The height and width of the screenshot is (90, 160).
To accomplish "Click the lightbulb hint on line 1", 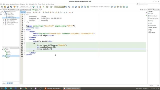I will pyautogui.click(x=22, y=14).
